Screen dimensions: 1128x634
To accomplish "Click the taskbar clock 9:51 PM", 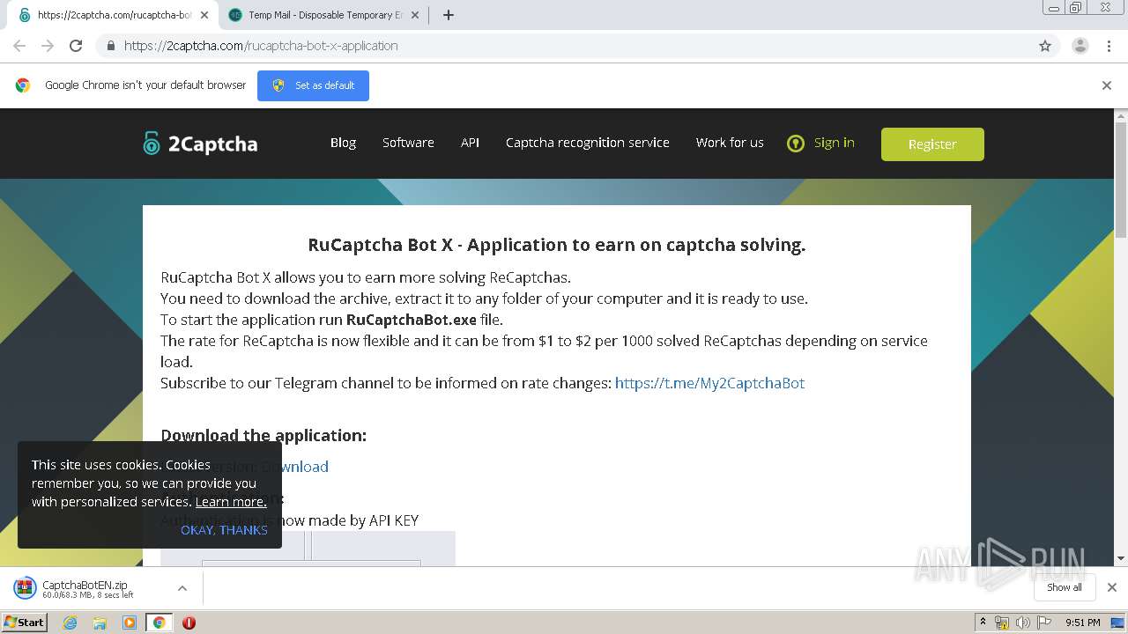I will tap(1082, 623).
